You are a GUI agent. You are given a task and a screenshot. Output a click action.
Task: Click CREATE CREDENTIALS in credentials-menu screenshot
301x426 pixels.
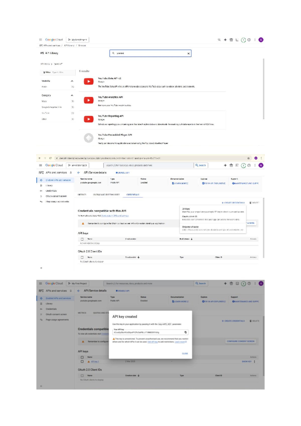coord(233,203)
